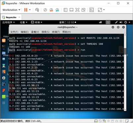Pause the liuyunzhe virtual machine
This screenshot has width=133, height=123.
coord(26,10)
